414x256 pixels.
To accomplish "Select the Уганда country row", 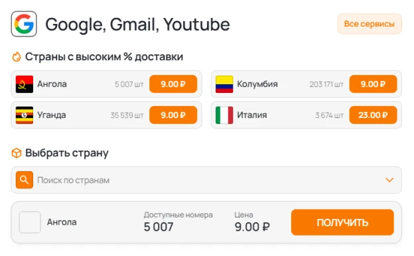I will [x=106, y=115].
